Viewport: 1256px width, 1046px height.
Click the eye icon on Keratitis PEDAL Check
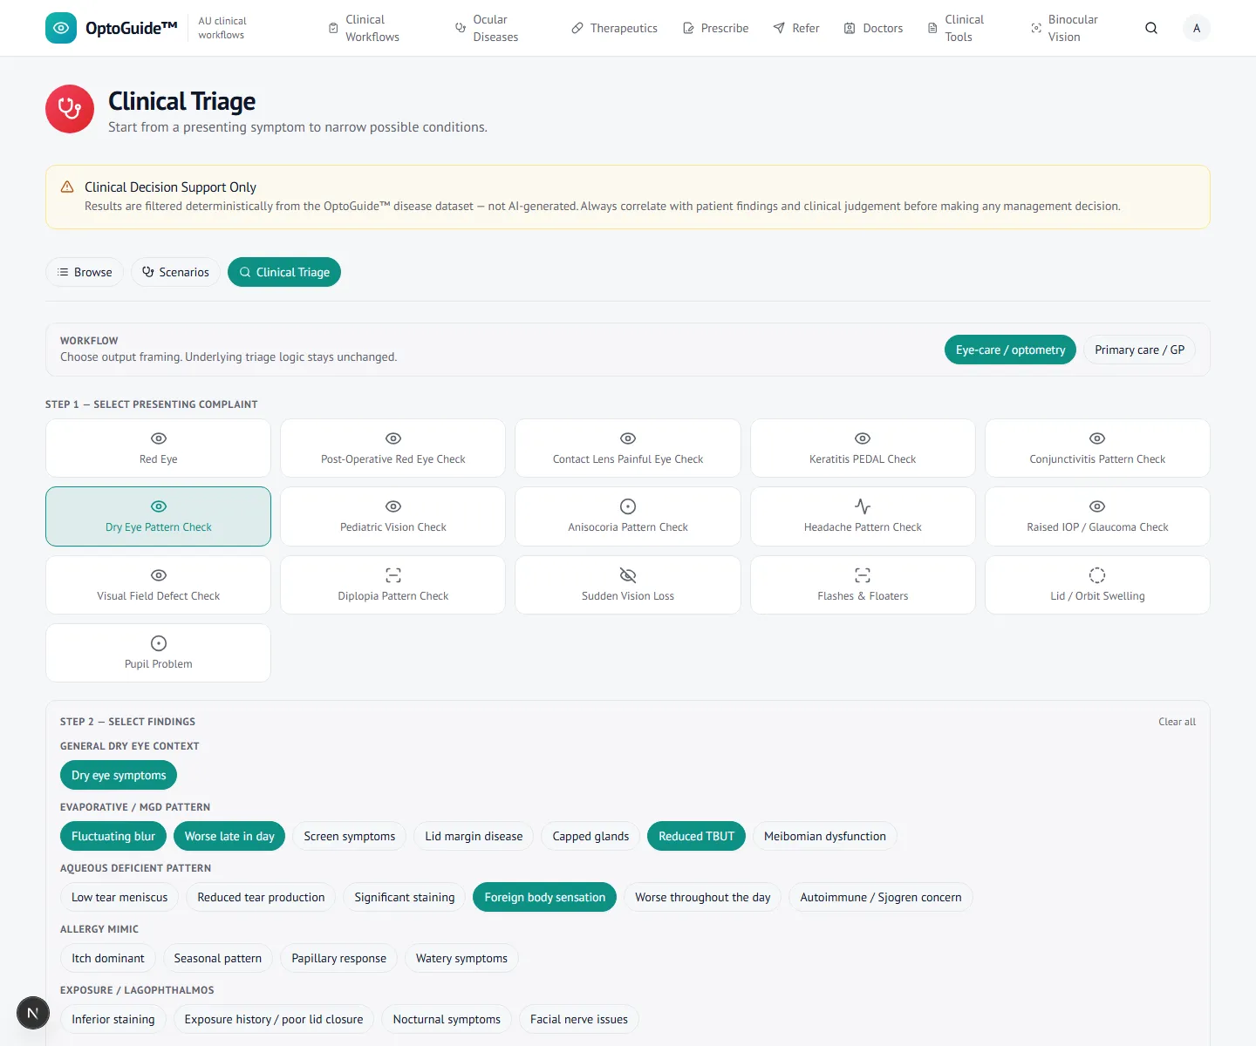[x=863, y=438]
